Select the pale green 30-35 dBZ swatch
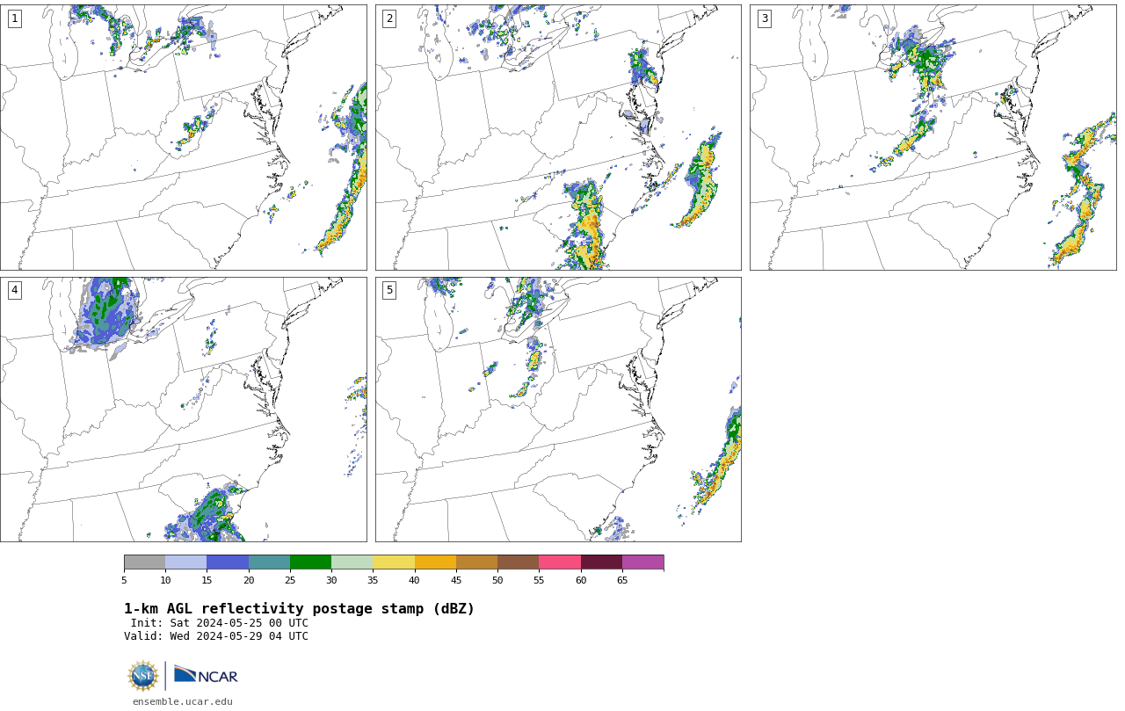The image size is (1125, 711). pyautogui.click(x=352, y=562)
